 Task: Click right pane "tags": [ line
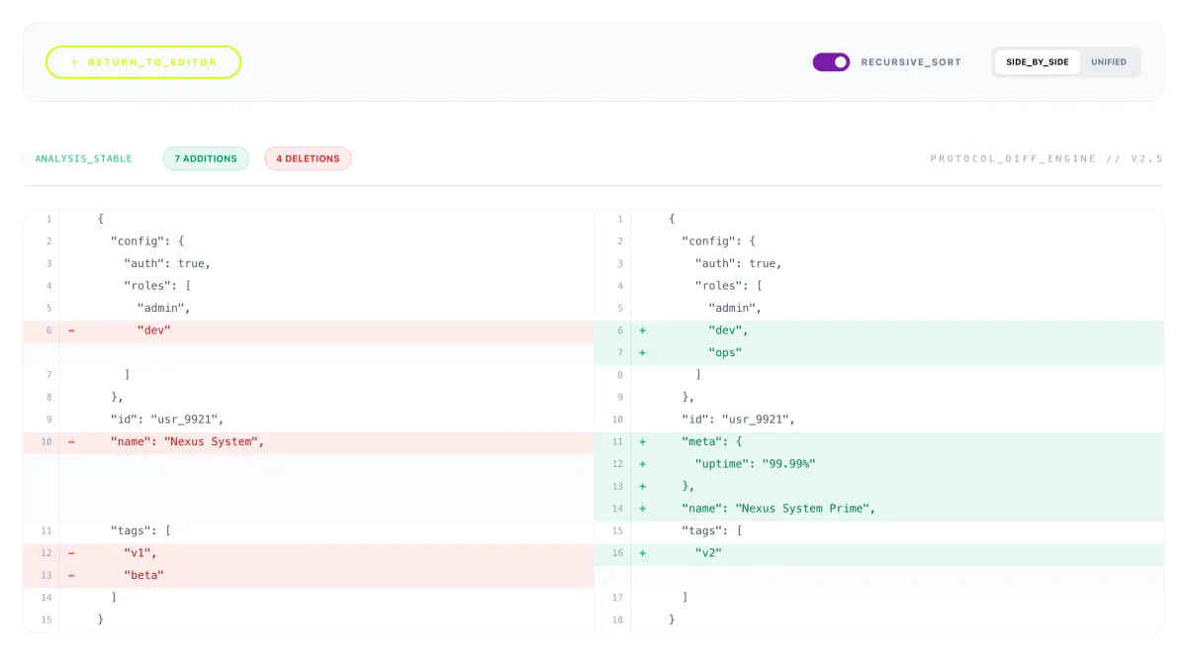(879, 530)
